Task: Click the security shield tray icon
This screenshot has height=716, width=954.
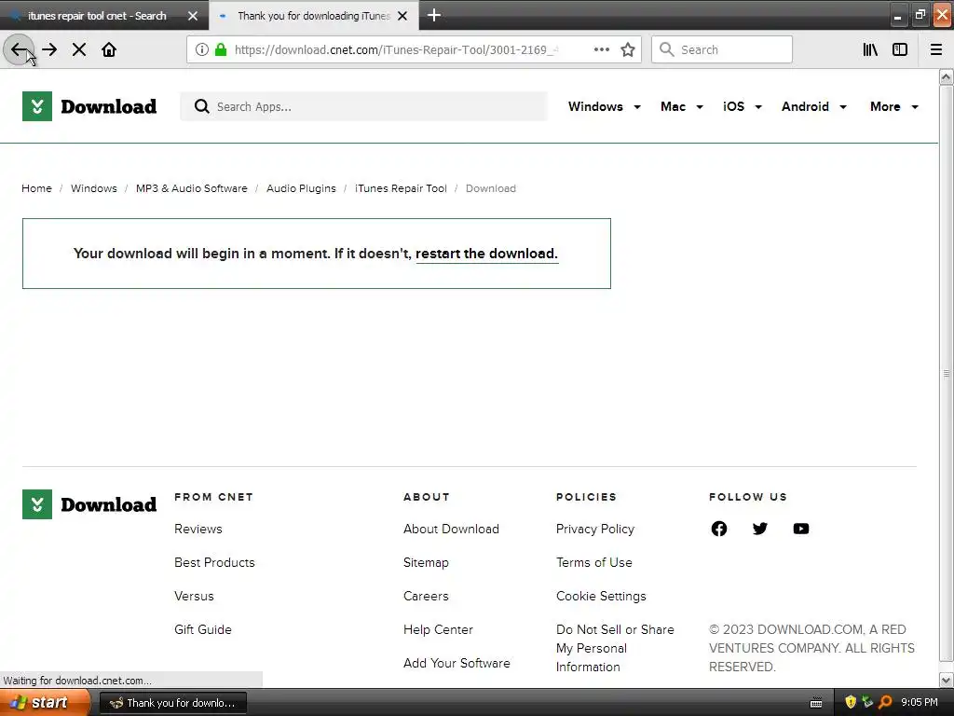Action: point(851,702)
